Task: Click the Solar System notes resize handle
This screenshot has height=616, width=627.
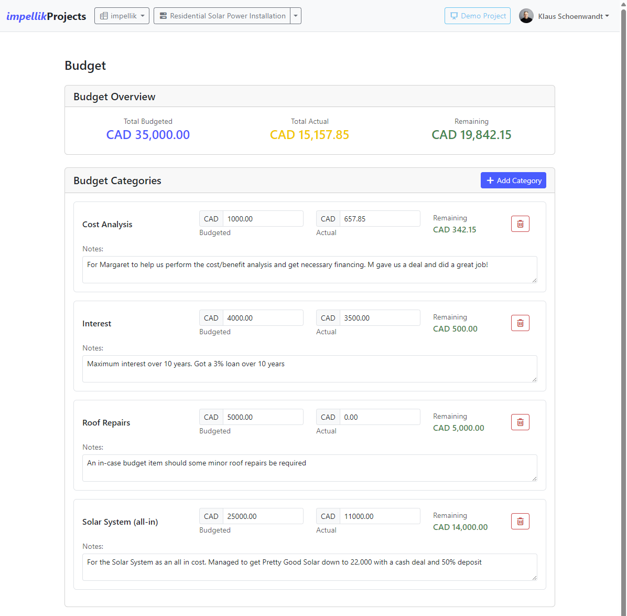Action: pyautogui.click(x=534, y=578)
